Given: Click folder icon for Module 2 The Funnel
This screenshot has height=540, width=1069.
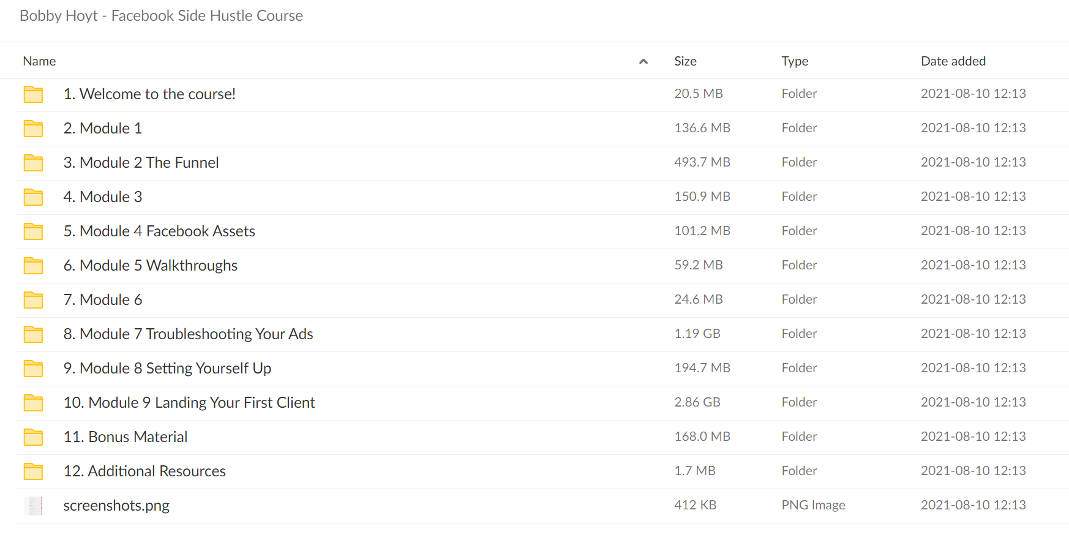Looking at the screenshot, I should click(33, 163).
